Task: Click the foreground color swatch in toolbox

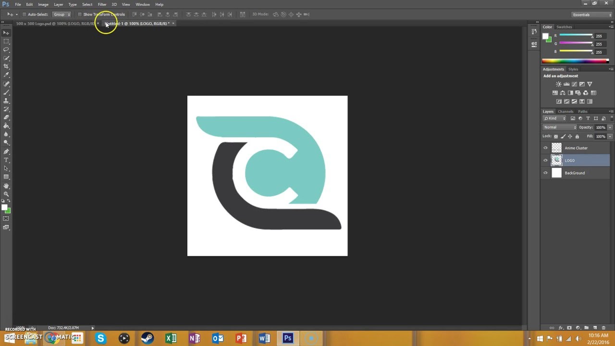Action: (4, 208)
